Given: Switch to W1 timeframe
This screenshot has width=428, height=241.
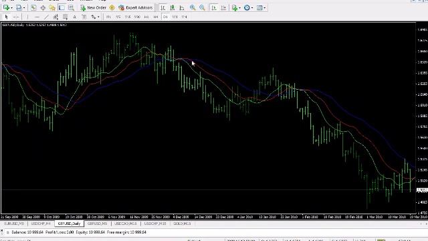Looking at the screenshot, I should (175, 17).
